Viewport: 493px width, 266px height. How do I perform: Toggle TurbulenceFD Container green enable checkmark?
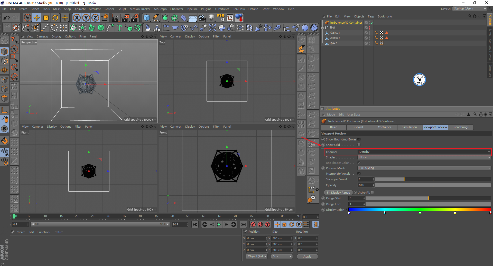click(x=372, y=23)
